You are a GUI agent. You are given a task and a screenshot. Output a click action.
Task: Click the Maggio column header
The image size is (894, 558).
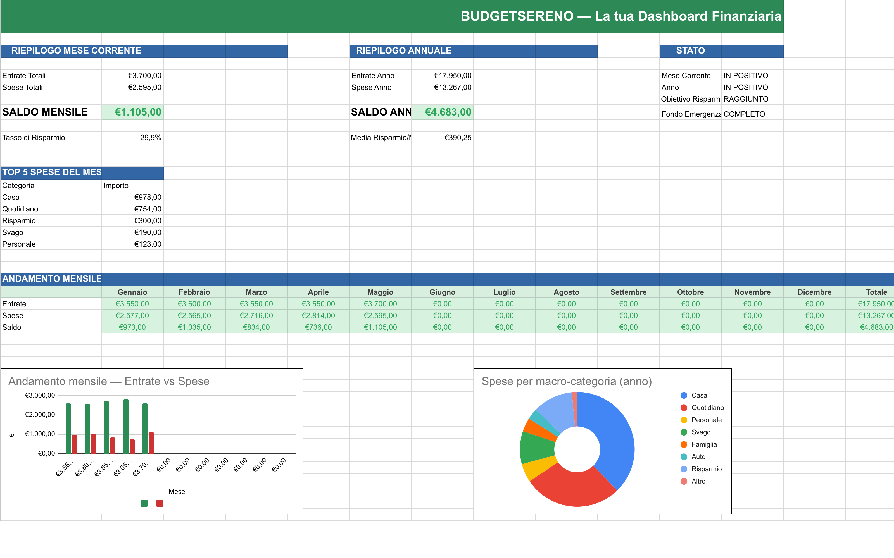381,292
